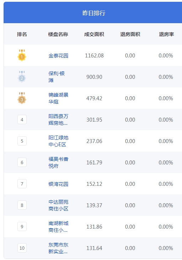Click the rank 5 number badge

click(22, 141)
